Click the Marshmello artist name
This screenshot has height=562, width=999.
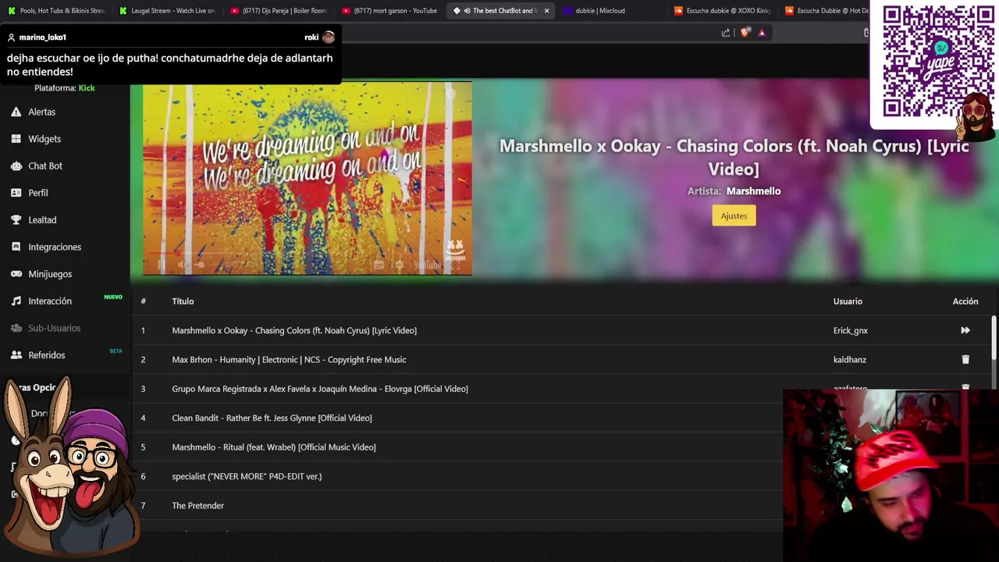[x=753, y=190]
